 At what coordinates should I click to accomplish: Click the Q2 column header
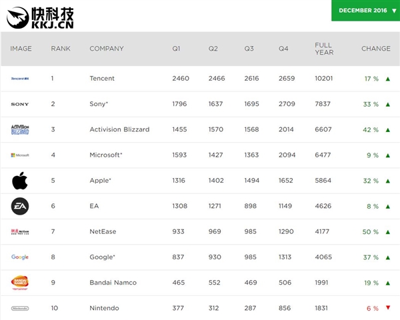click(213, 49)
